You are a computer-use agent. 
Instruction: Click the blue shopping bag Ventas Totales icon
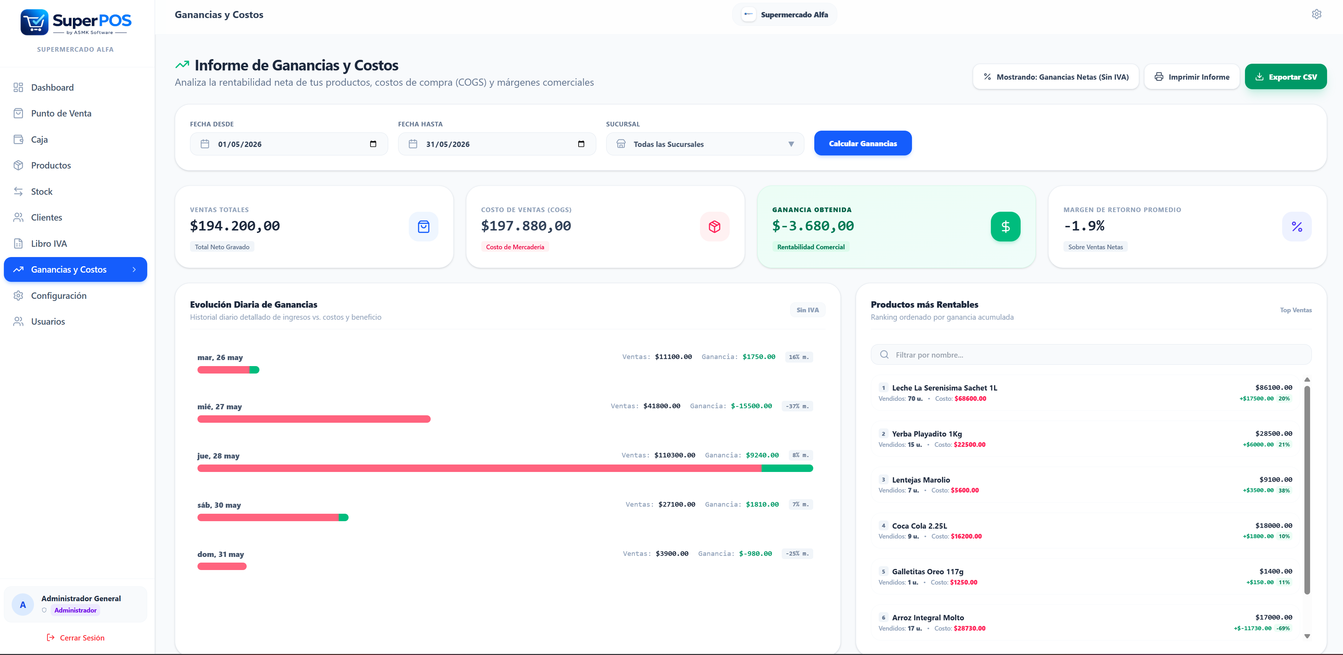(x=423, y=226)
